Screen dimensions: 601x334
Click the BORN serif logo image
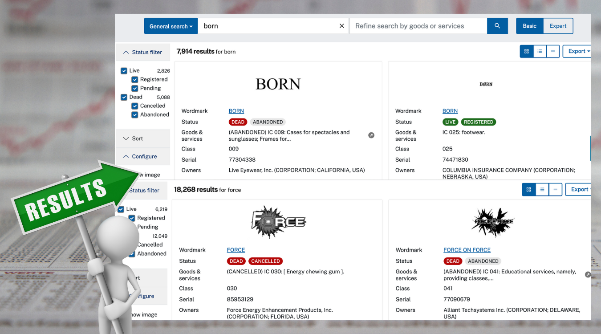tap(278, 84)
